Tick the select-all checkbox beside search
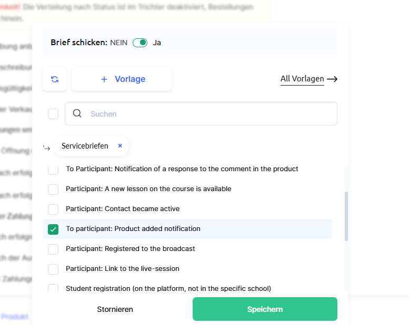 (53, 114)
